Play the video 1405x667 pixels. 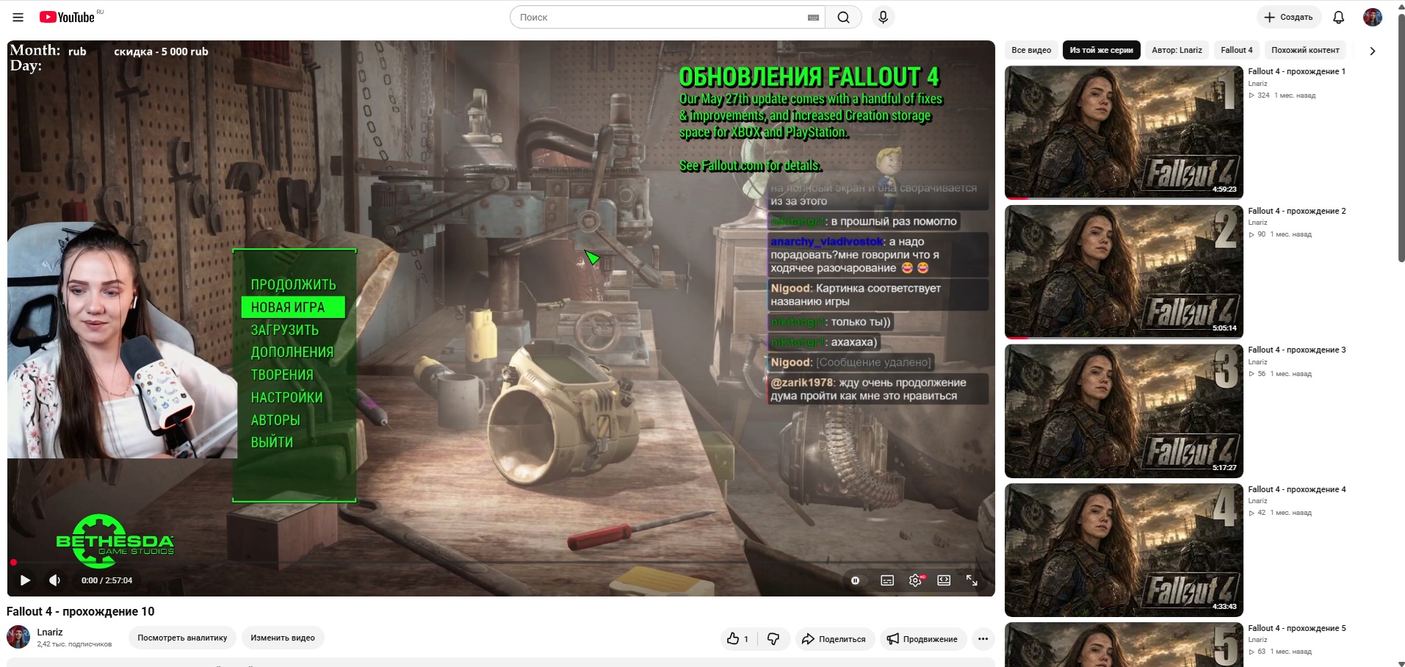tap(25, 580)
